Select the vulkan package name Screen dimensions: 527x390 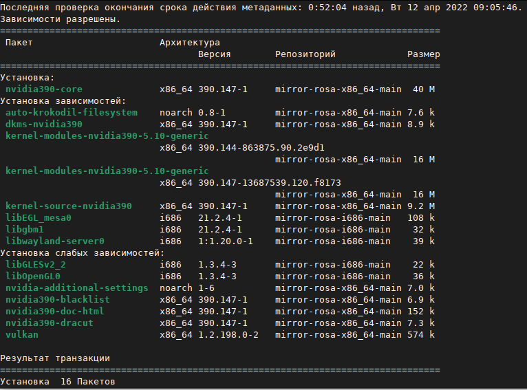[21, 335]
